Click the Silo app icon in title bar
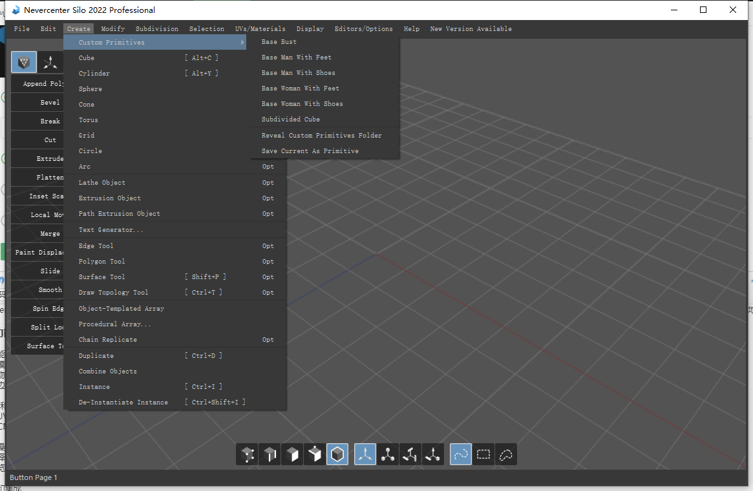Screen dimensions: 753x491 16,10
